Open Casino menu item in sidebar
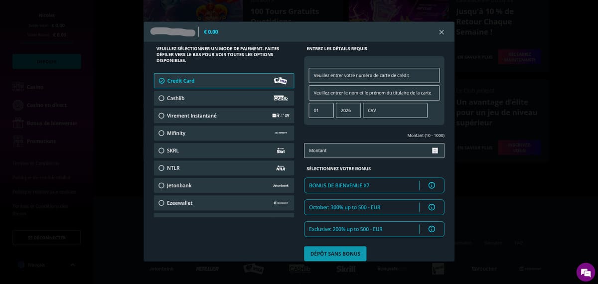The width and height of the screenshot is (598, 284). [x=35, y=87]
